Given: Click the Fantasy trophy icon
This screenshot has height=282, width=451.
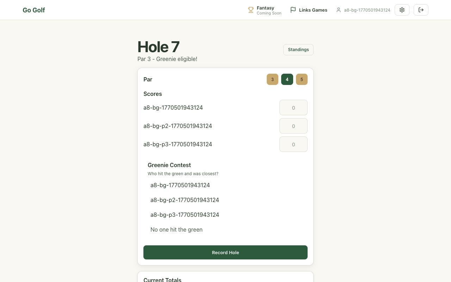Looking at the screenshot, I should 251,10.
